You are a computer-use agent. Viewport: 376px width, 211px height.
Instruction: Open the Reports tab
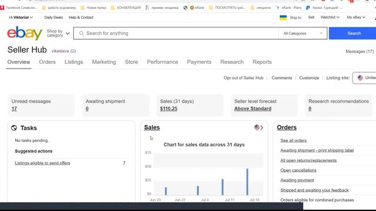click(262, 62)
